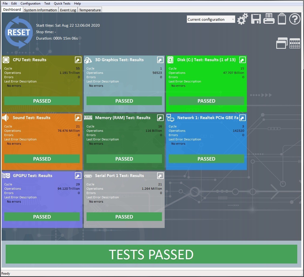The image size is (304, 277).
Task: Open the Configuration menu
Action: coord(30,4)
